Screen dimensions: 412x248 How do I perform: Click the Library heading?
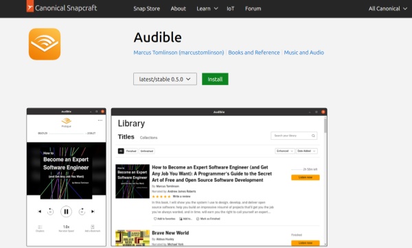click(131, 123)
